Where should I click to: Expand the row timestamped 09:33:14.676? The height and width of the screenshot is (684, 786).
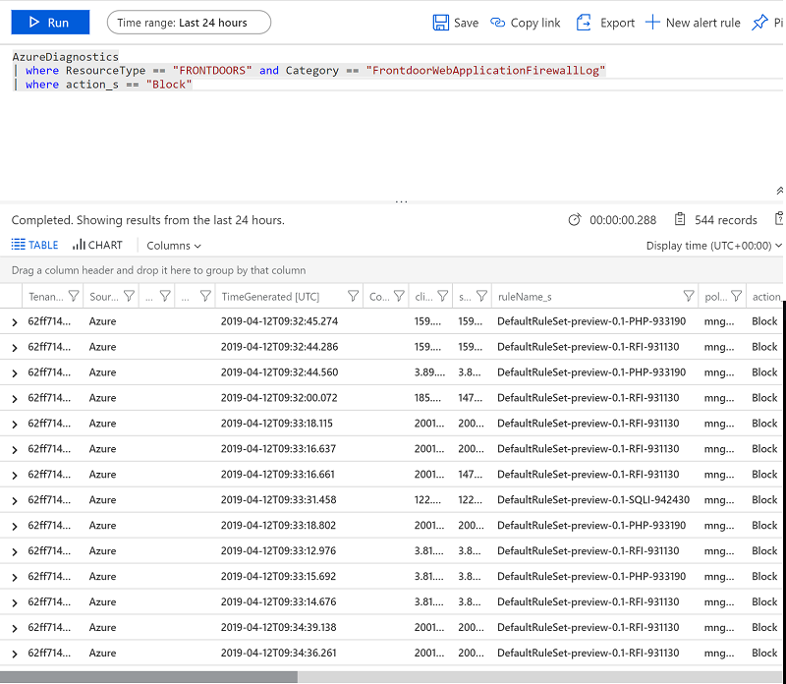coord(15,602)
